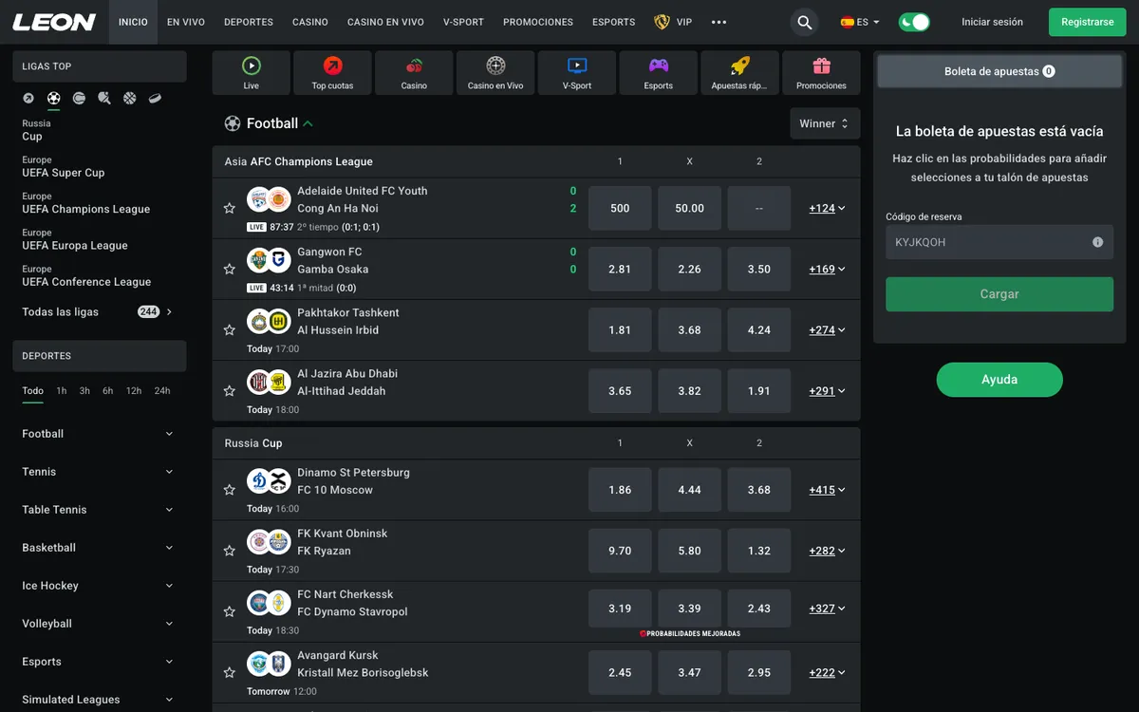Select the '24h' time filter
Image resolution: width=1139 pixels, height=712 pixels.
(x=162, y=390)
